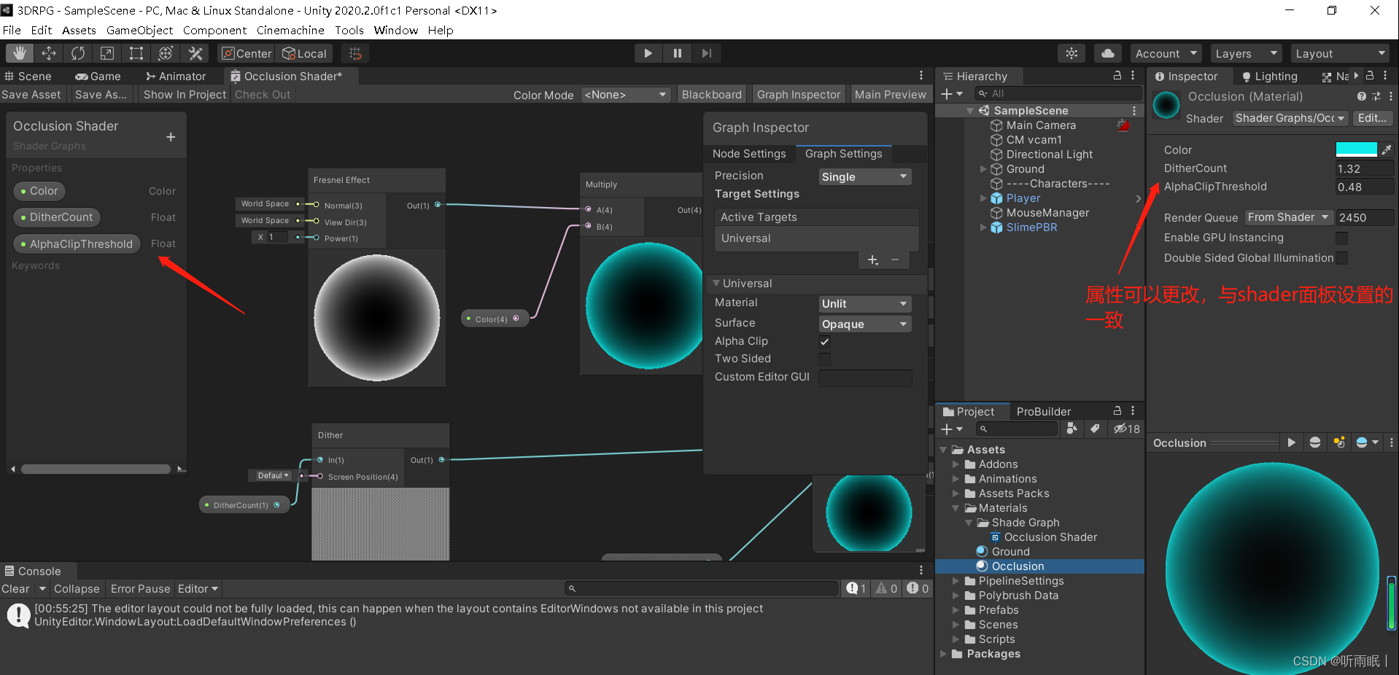The width and height of the screenshot is (1399, 675).
Task: Lock the Project panel
Action: (x=1117, y=411)
